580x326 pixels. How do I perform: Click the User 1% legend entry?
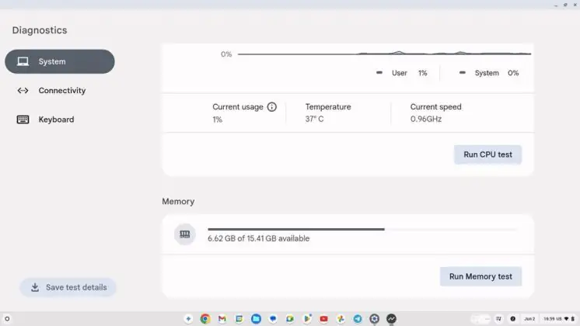coord(402,73)
